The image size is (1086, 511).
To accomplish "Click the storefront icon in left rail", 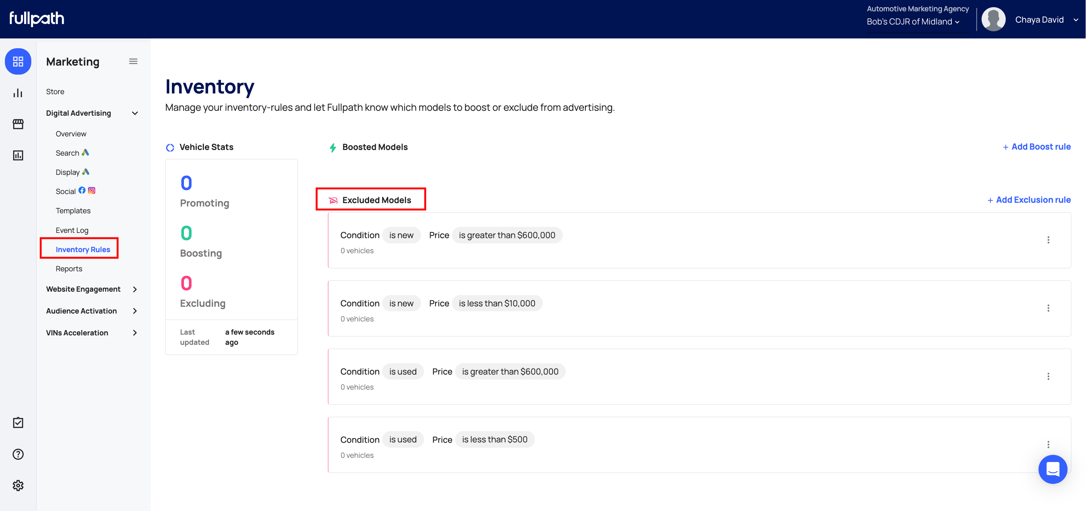I will click(x=18, y=124).
